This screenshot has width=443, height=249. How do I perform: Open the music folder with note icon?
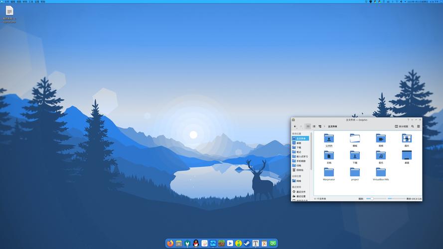(x=381, y=156)
